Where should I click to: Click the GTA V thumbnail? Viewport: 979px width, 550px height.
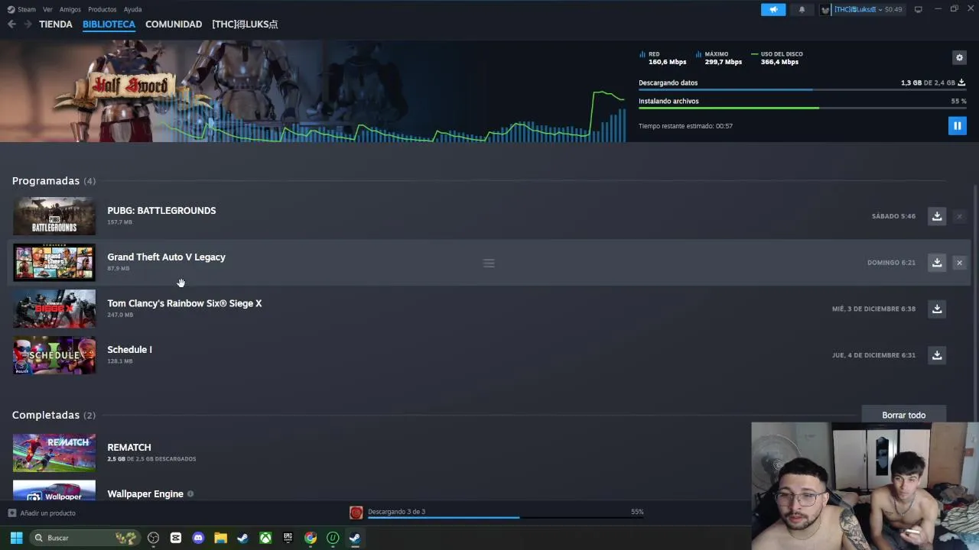[54, 263]
